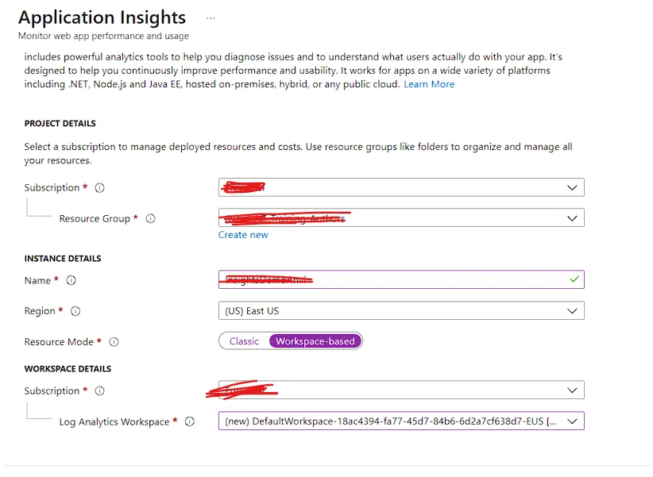The image size is (653, 477).
Task: Click the green validation checkmark in Name field
Action: pyautogui.click(x=574, y=279)
